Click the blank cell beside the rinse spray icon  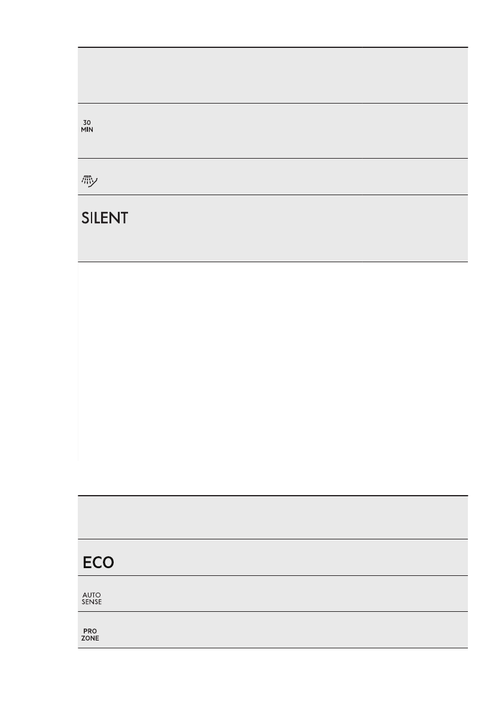tap(281, 177)
